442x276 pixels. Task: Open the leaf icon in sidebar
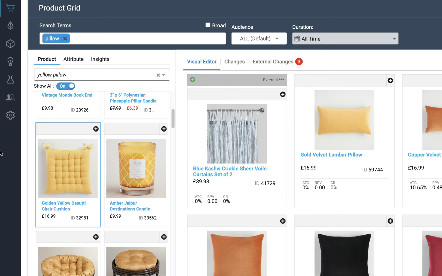pyautogui.click(x=11, y=26)
